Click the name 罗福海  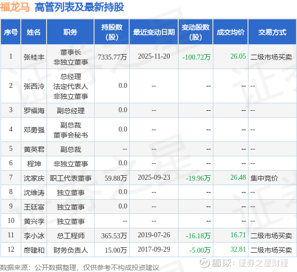(x=34, y=110)
